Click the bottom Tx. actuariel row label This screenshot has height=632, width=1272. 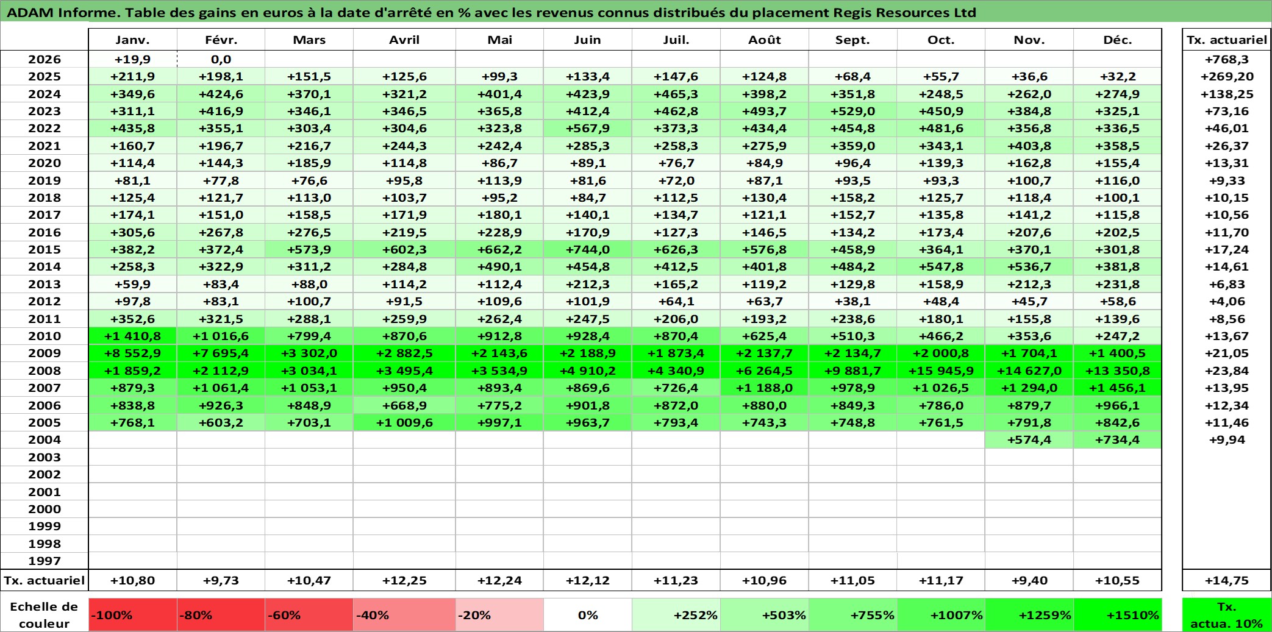tap(45, 580)
